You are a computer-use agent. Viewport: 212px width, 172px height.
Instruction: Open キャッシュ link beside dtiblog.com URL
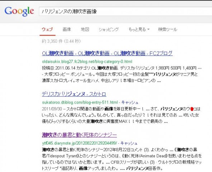129,102
